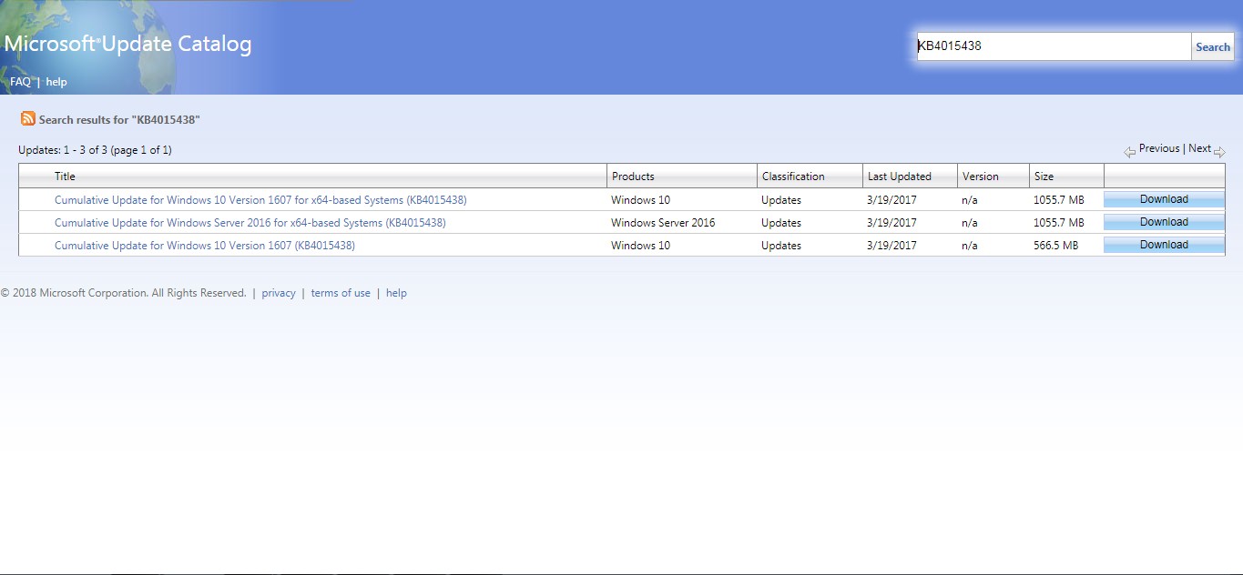Click the Updates: 1 - 3 of 3 text
The height and width of the screenshot is (575, 1243).
coord(95,150)
